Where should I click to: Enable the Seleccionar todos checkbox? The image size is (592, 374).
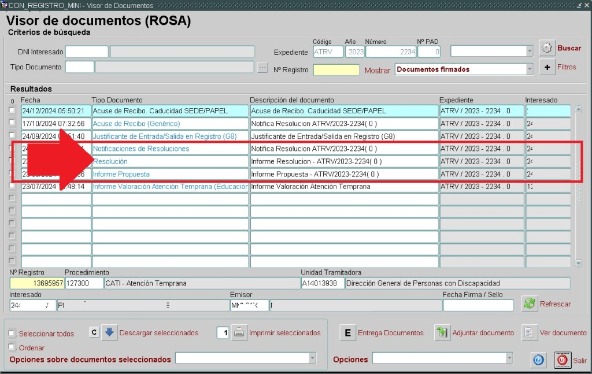pyautogui.click(x=12, y=334)
